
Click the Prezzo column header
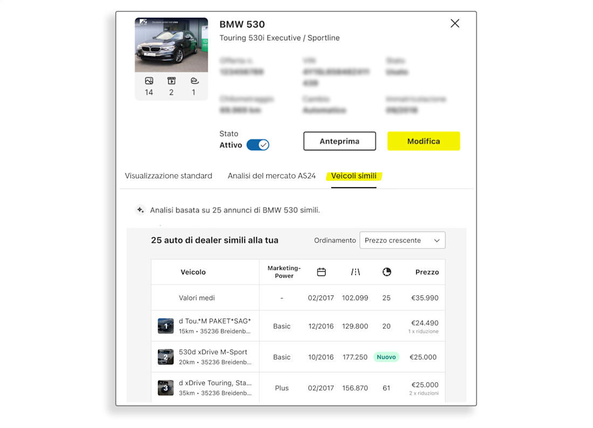point(427,272)
